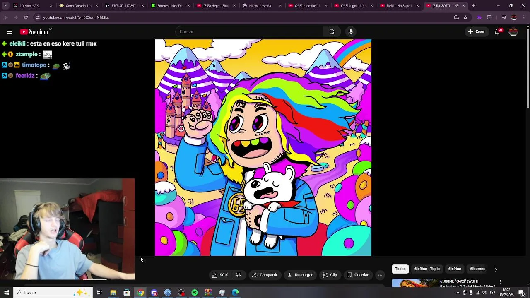Open Chrome extensions puzzle icon
Viewport: 530px width, 298px height.
click(x=489, y=17)
